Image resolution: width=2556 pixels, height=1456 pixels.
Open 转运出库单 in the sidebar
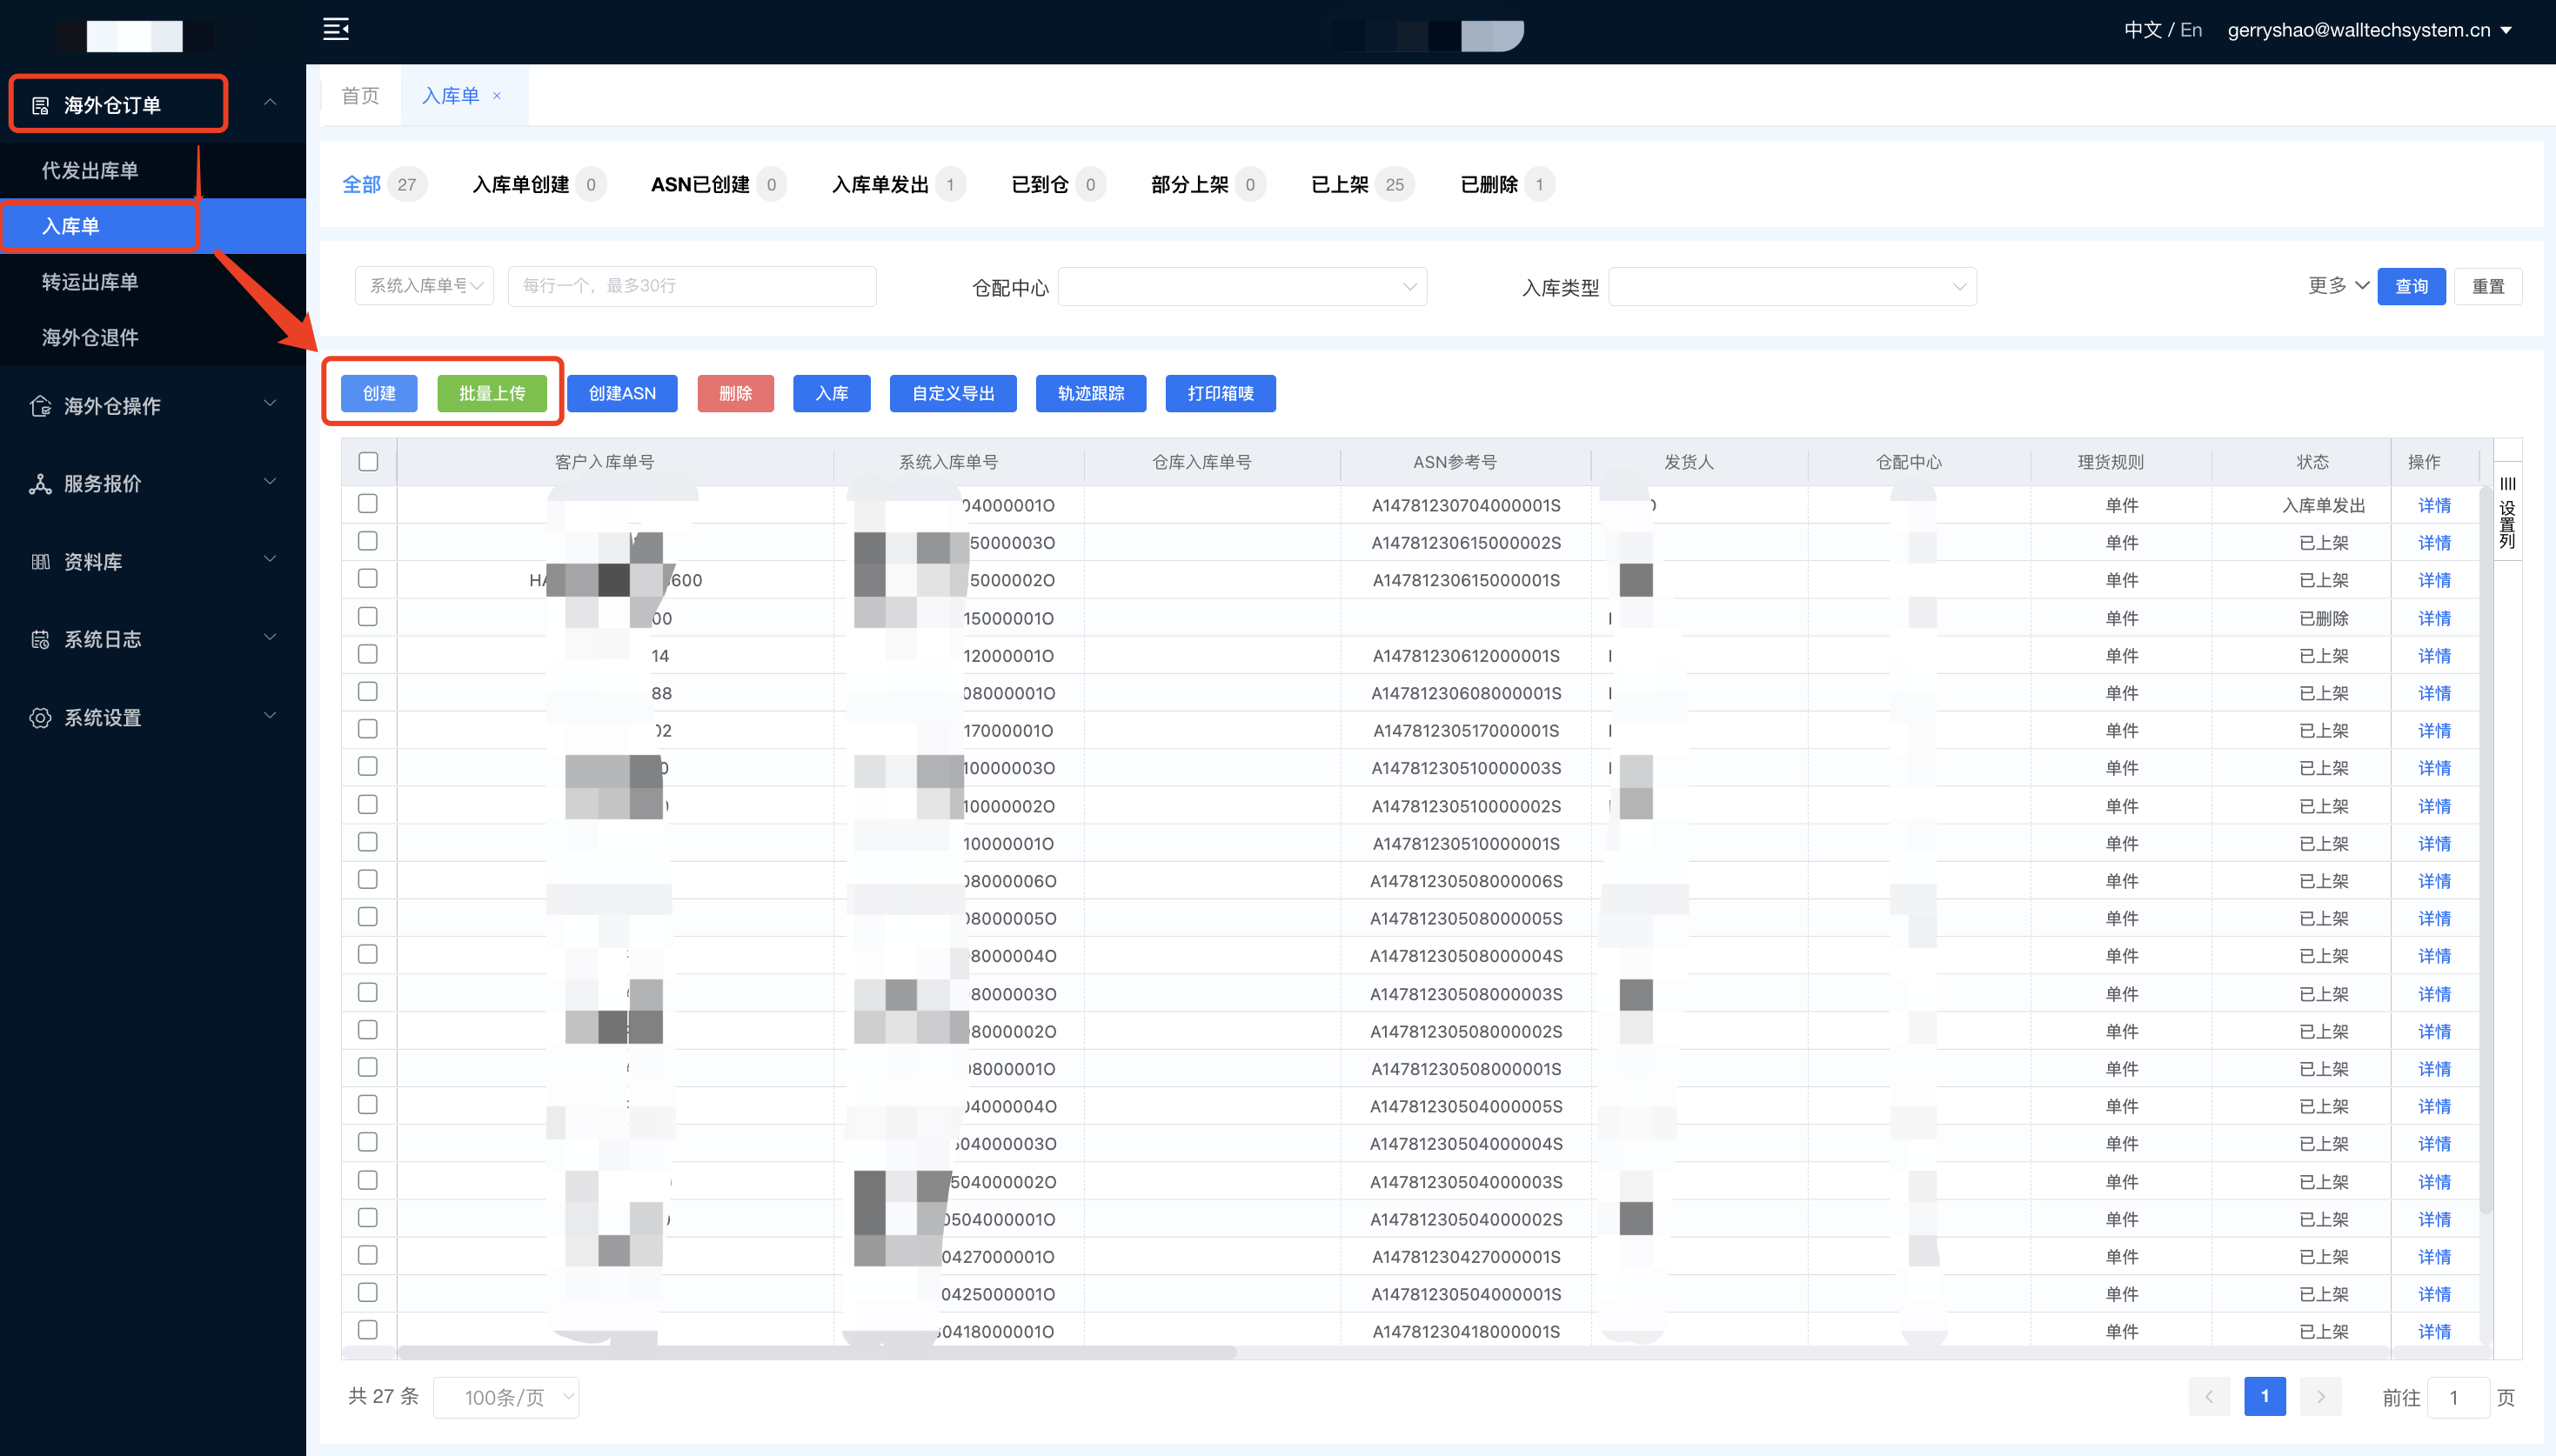[x=153, y=282]
